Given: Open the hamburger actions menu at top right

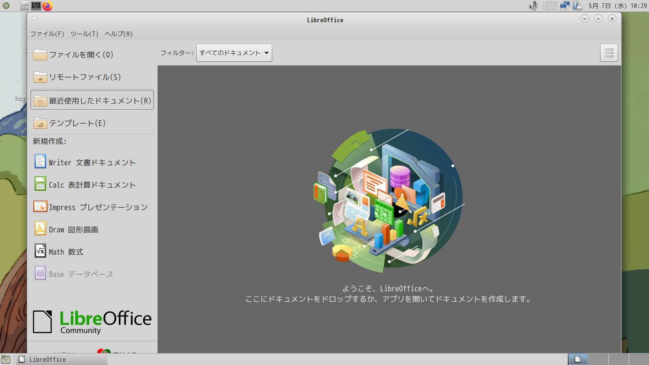Looking at the screenshot, I should tap(609, 53).
